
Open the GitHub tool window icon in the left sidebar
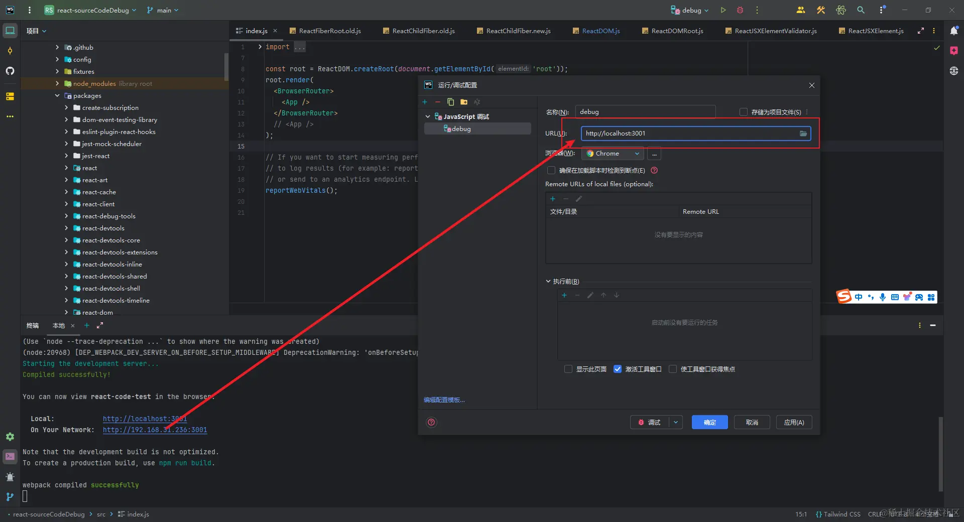10,71
